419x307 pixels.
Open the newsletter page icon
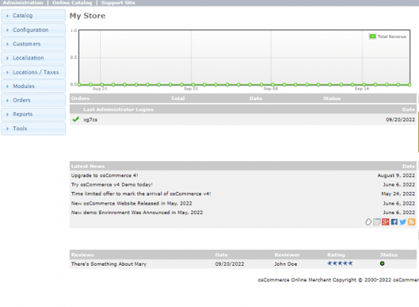pos(377,222)
